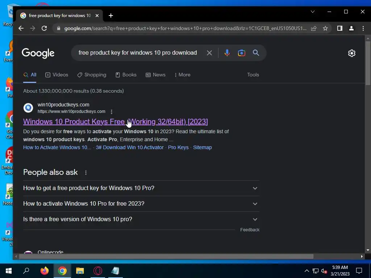Open a new tab with the plus button
Viewport: 371px width, 278px height.
[111, 16]
